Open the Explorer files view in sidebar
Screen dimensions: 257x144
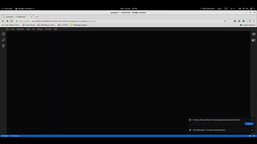tap(3, 34)
